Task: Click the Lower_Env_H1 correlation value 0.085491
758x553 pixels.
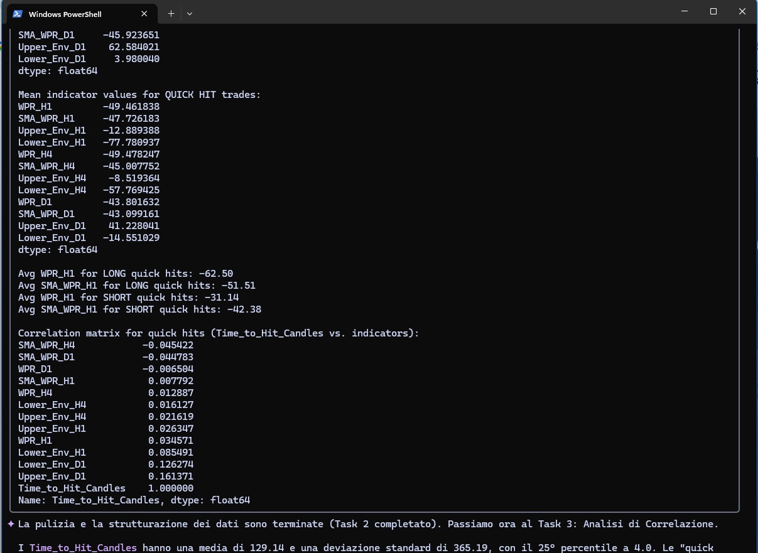Action: click(171, 453)
